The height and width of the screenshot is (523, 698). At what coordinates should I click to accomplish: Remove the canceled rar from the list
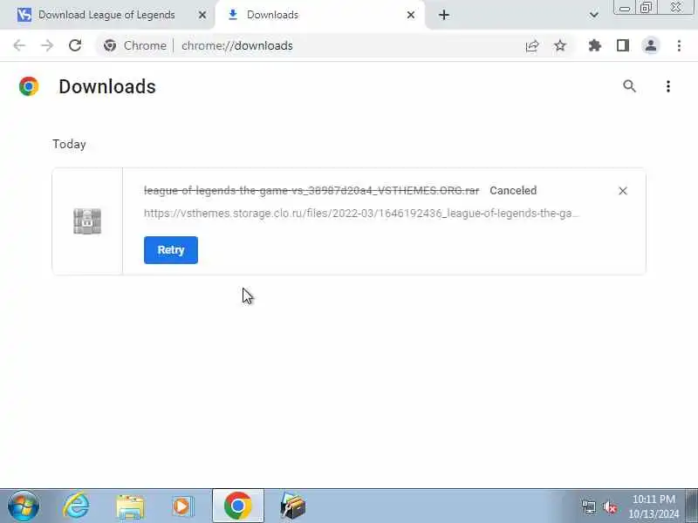623,191
